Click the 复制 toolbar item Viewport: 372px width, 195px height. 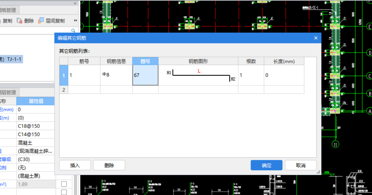tap(6, 21)
